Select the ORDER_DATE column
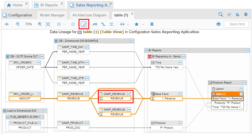 click(x=25, y=67)
